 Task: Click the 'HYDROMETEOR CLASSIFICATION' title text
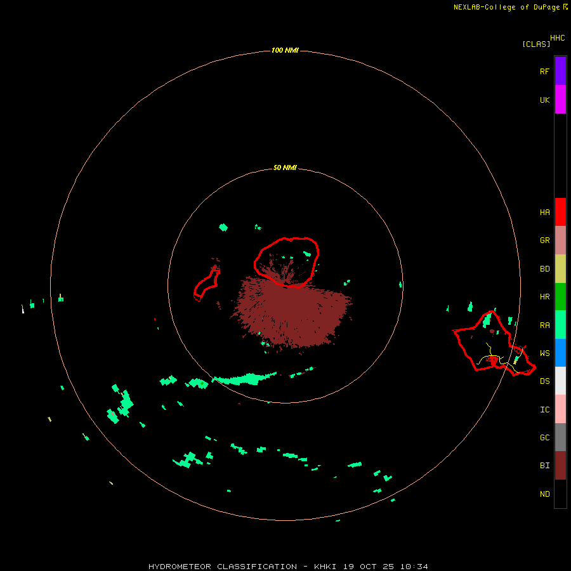pyautogui.click(x=223, y=567)
